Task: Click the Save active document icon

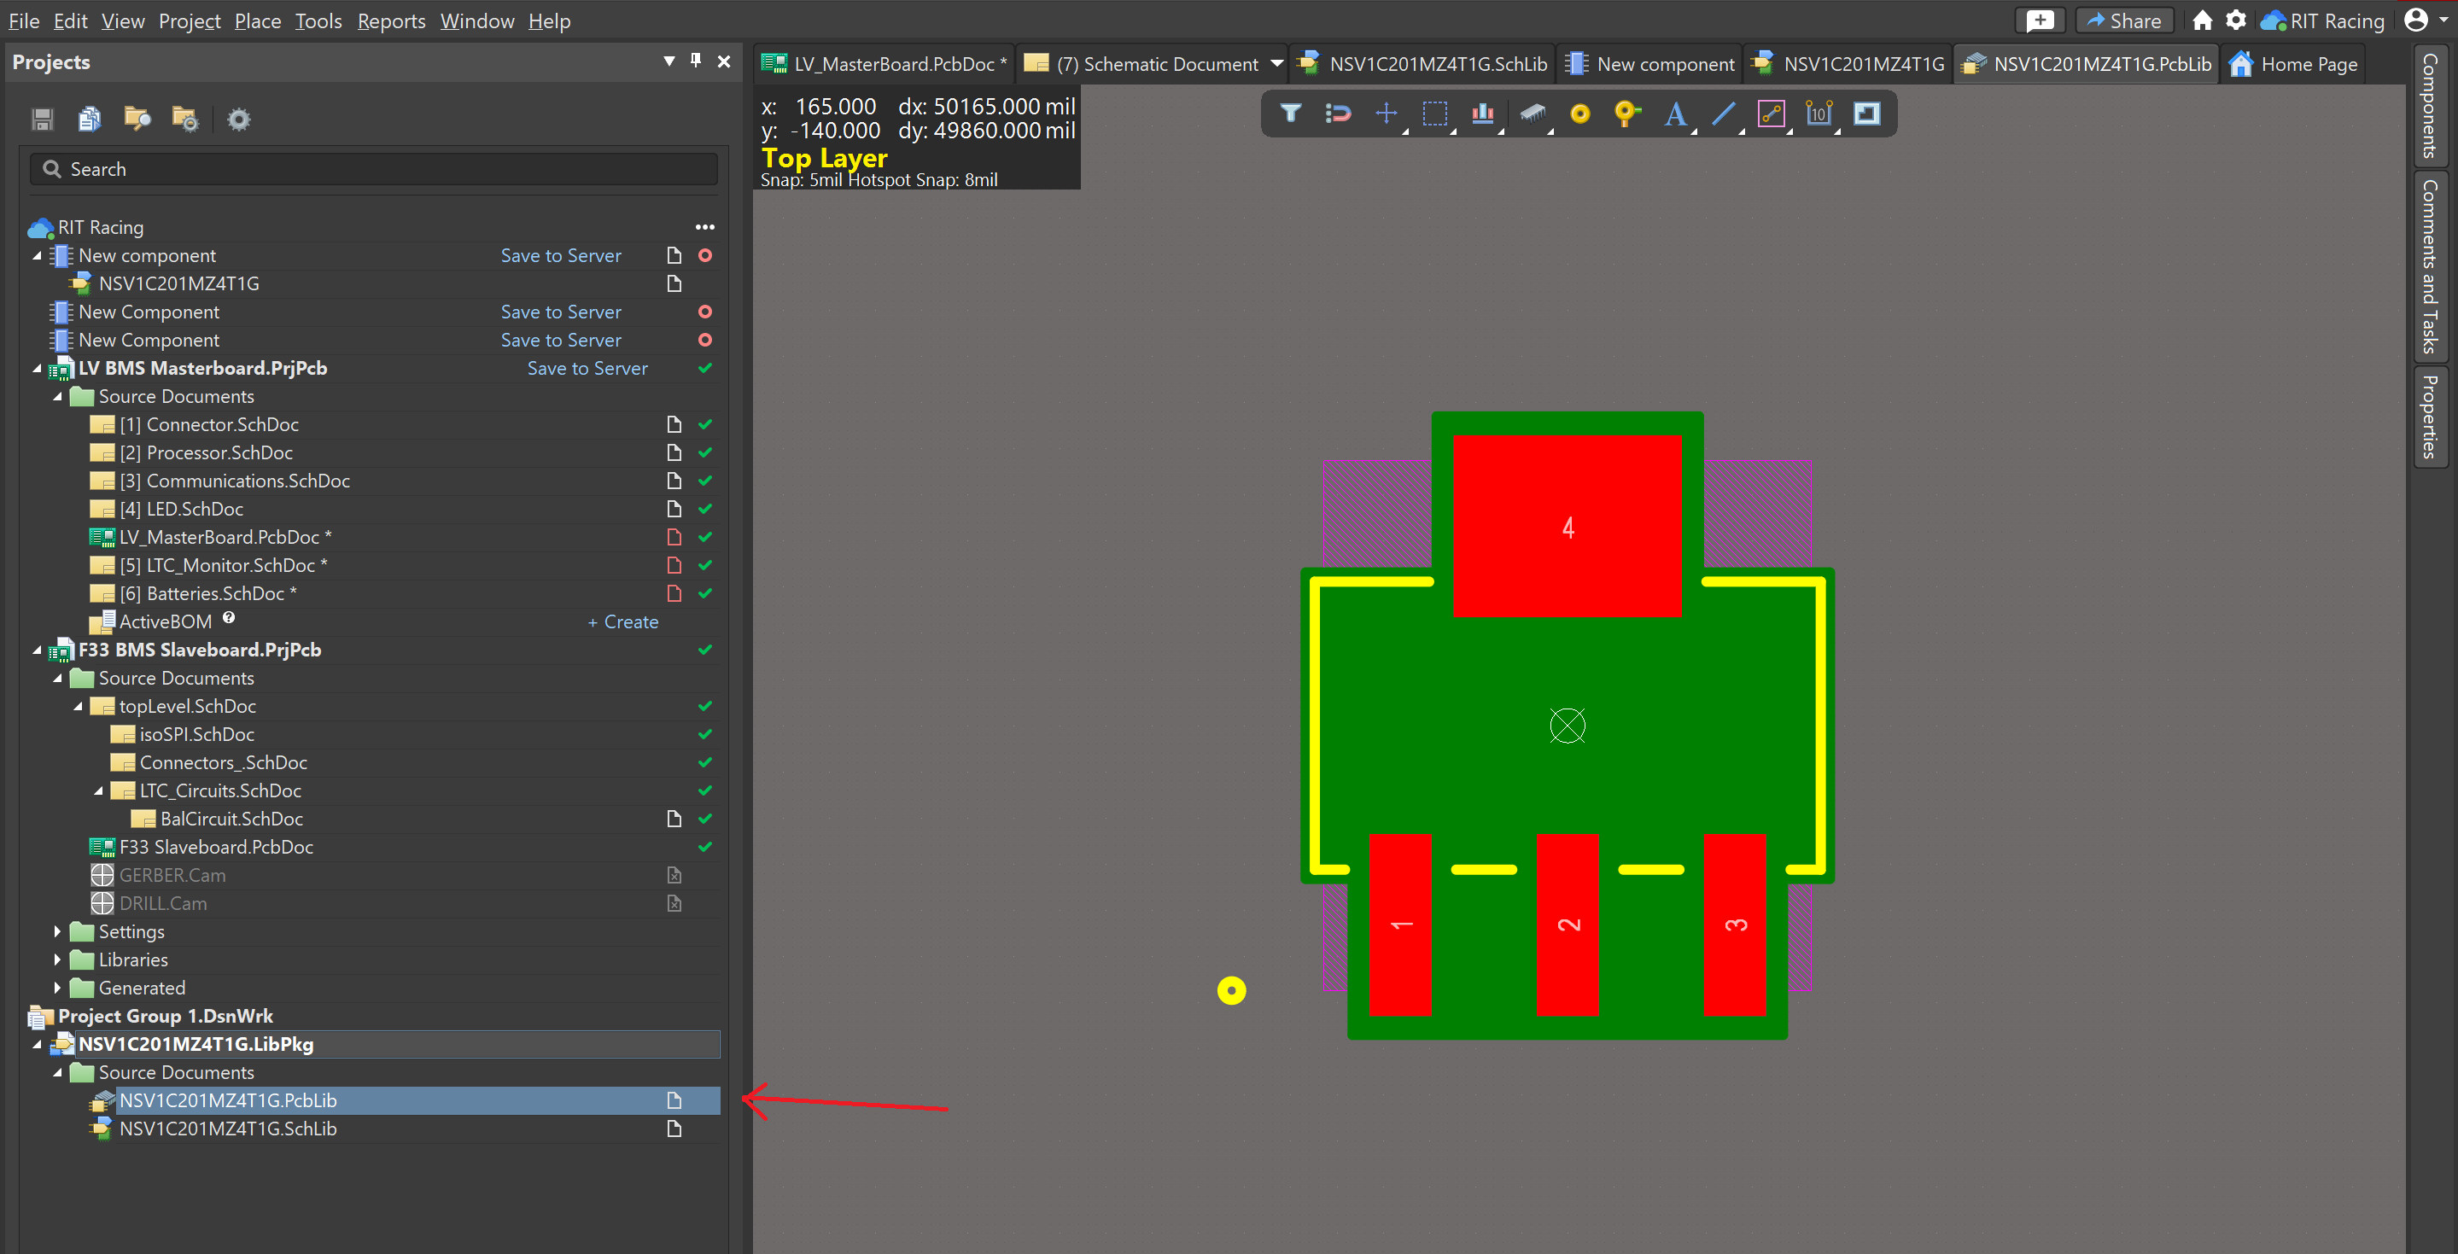Action: point(42,120)
